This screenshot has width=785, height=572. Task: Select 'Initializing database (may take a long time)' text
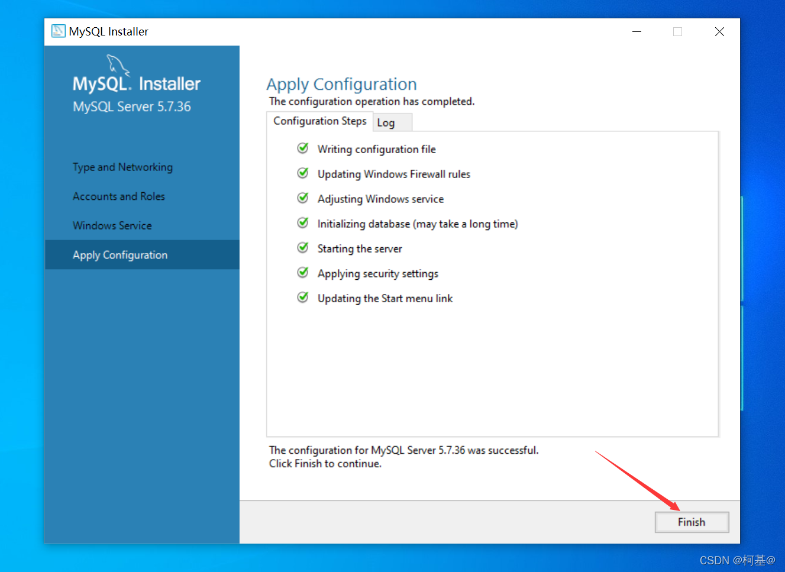coord(418,224)
